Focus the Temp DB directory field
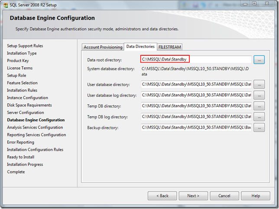This screenshot has width=279, height=209. pyautogui.click(x=196, y=106)
